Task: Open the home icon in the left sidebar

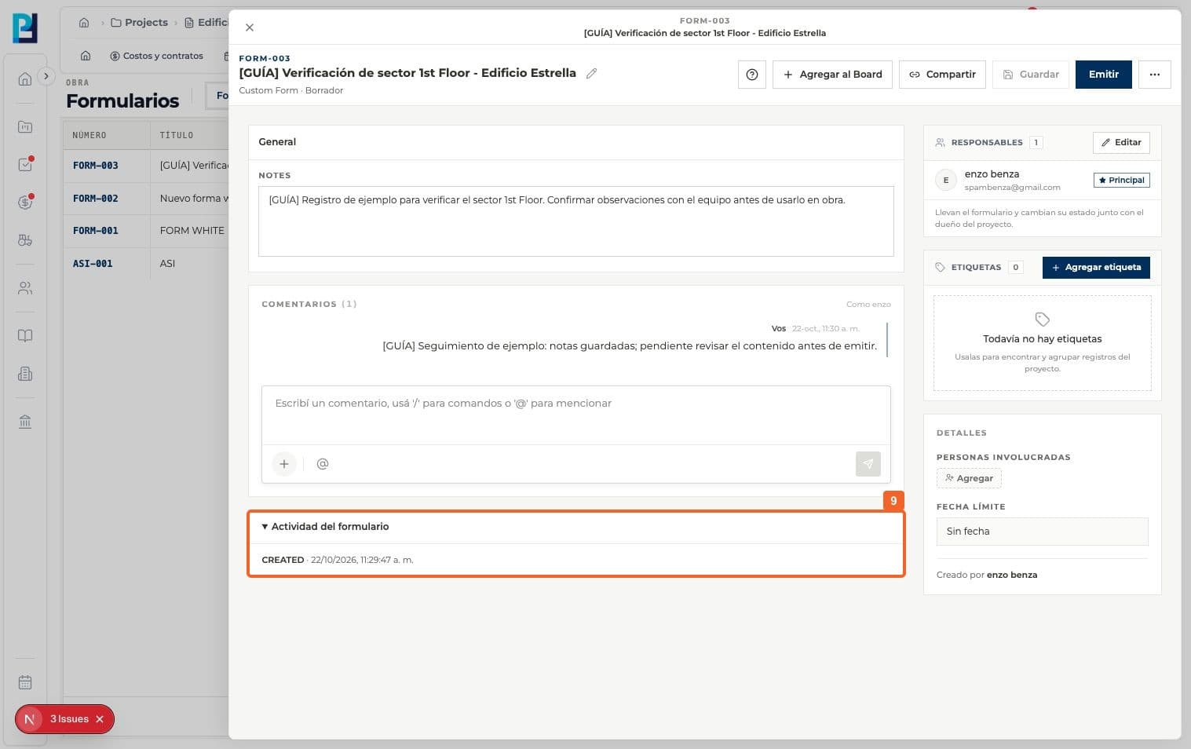Action: 25,79
